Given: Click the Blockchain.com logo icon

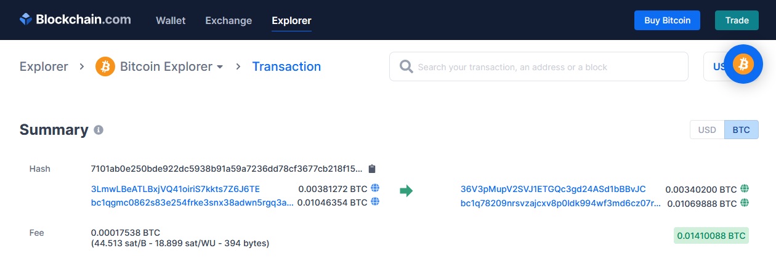Looking at the screenshot, I should click(26, 20).
